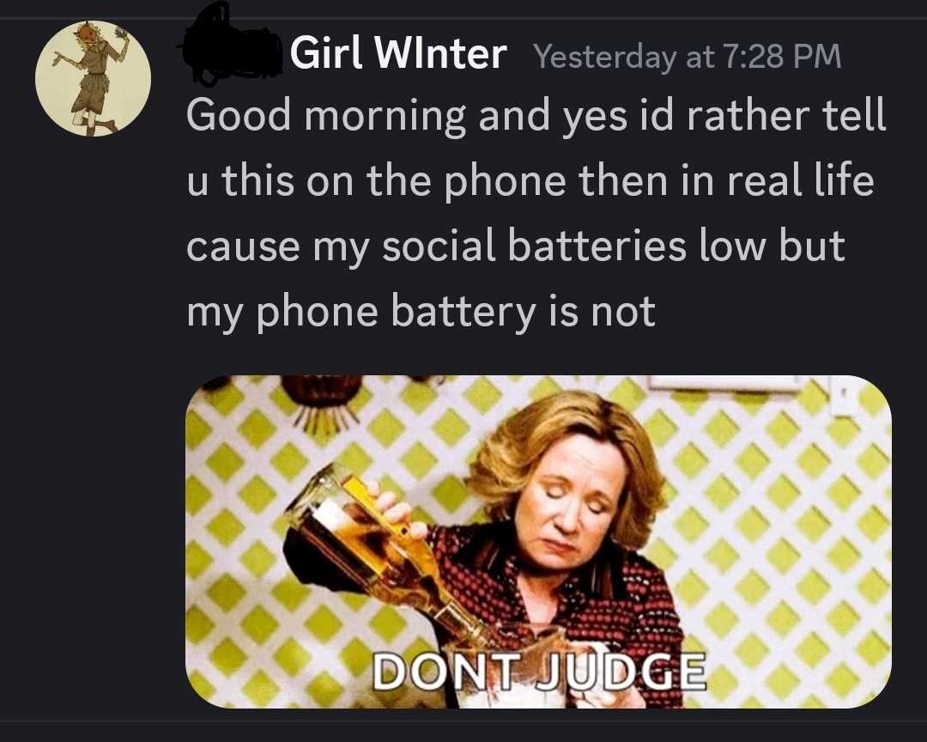Click the Yesterday at 7:28 PM timestamp
The height and width of the screenshot is (742, 927).
click(x=688, y=56)
